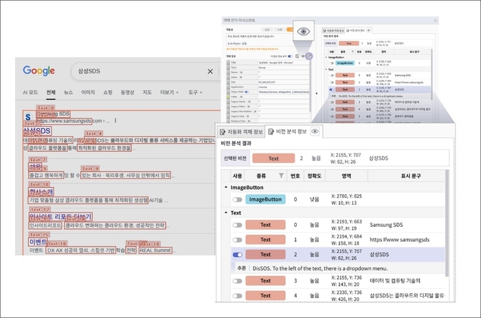Click the 정확도 column header in enlarged table
The height and width of the screenshot is (318, 481).
click(314, 175)
